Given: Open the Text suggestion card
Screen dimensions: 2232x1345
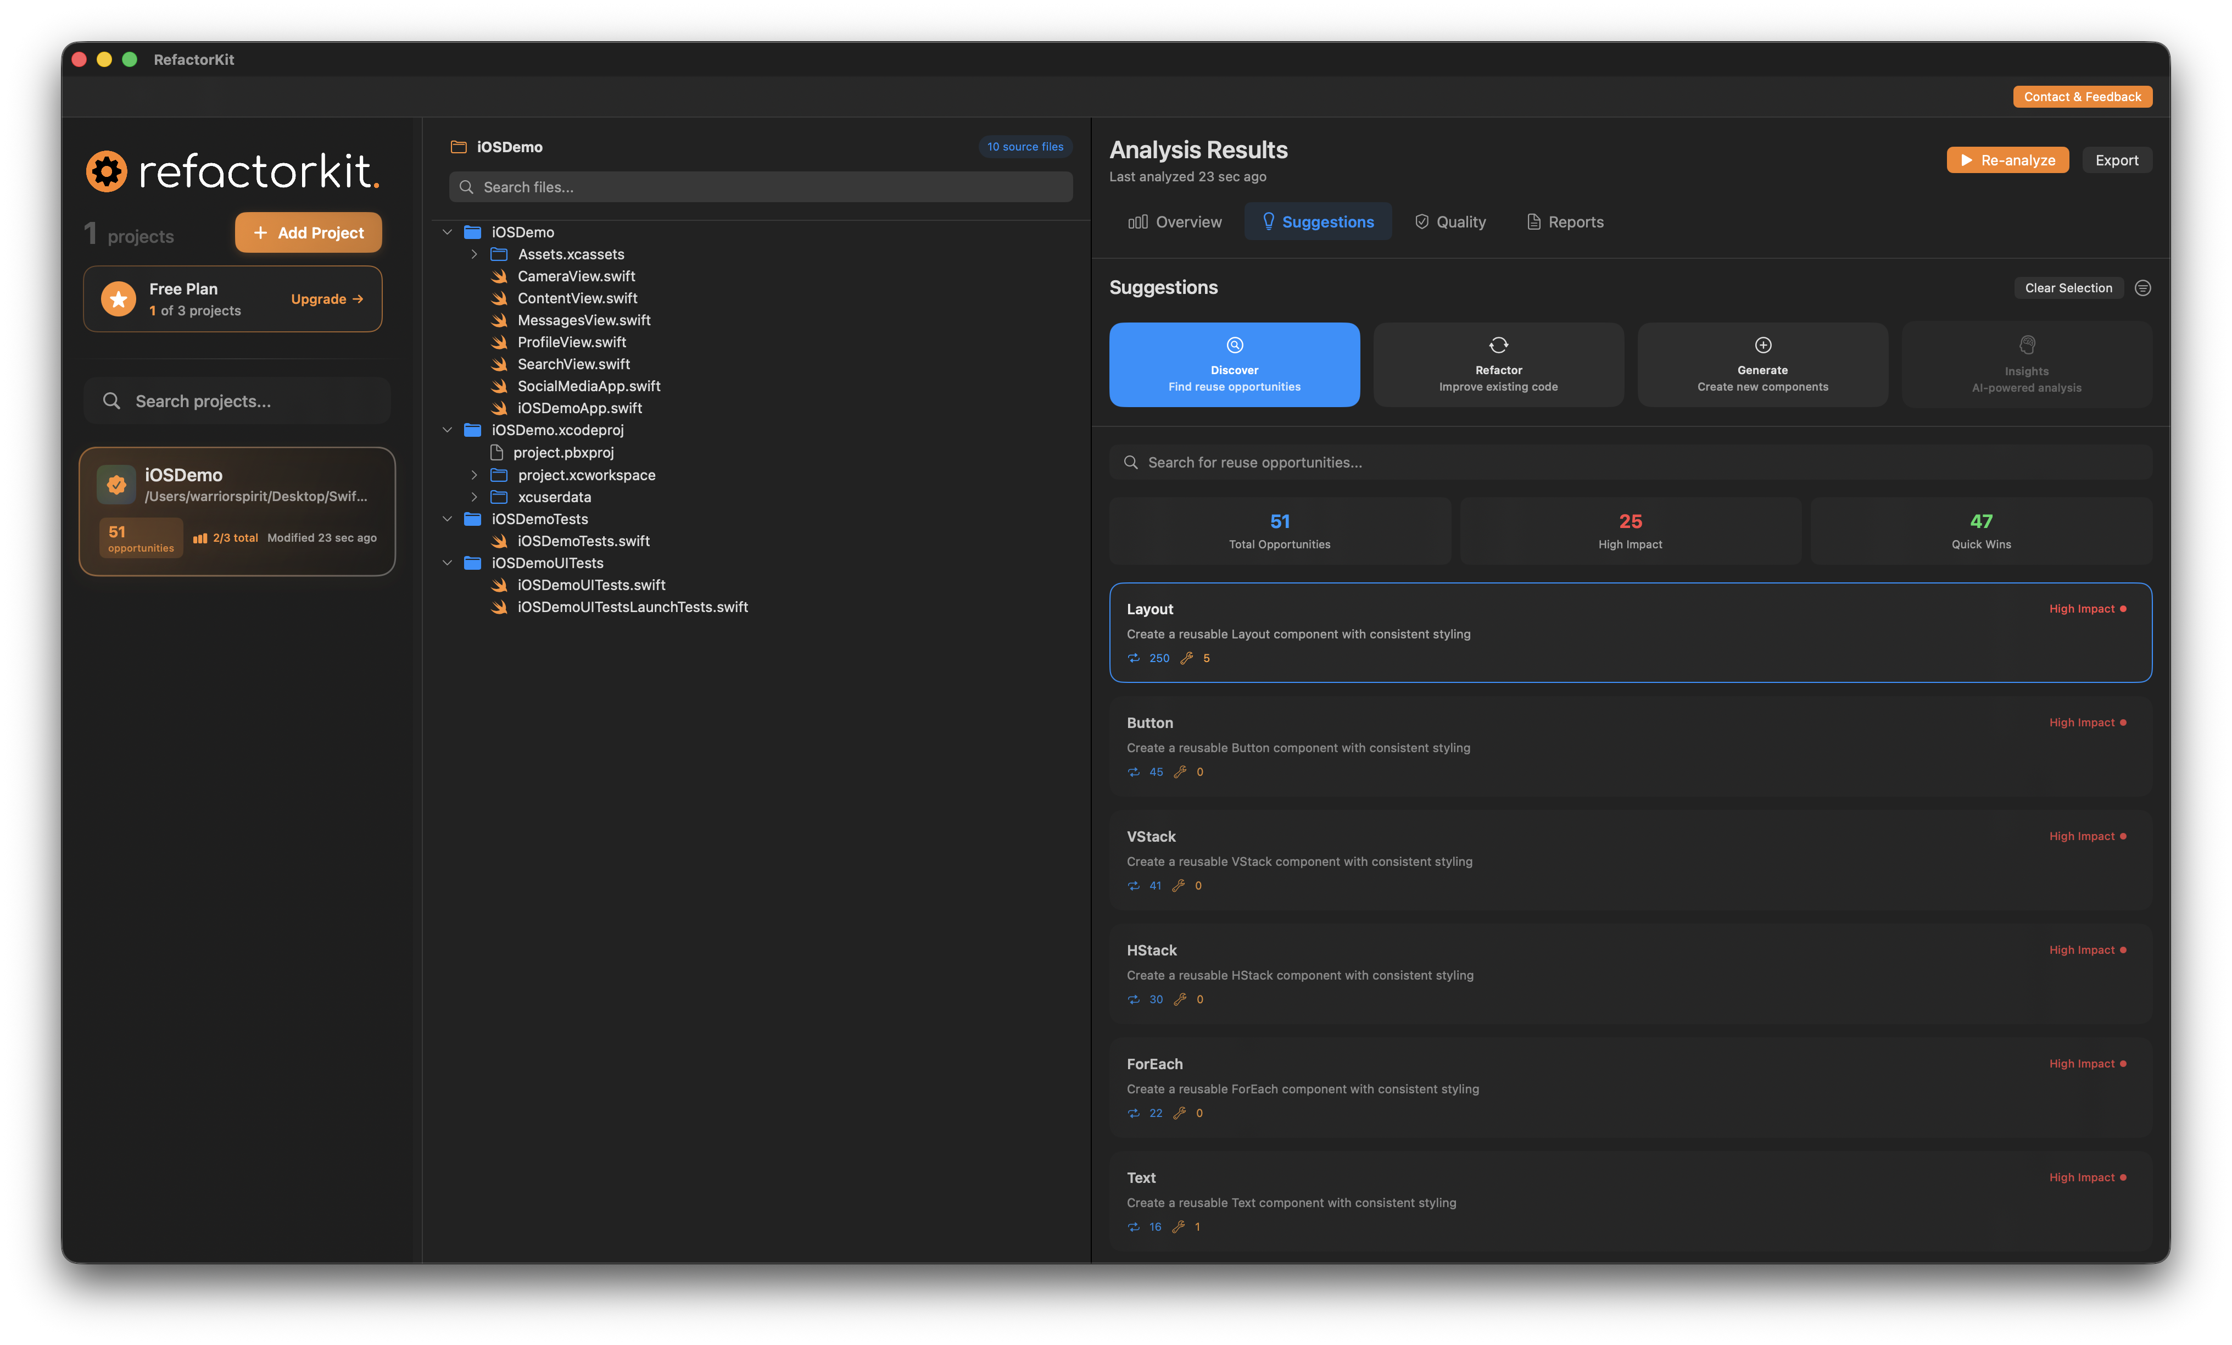Looking at the screenshot, I should [x=1631, y=1202].
